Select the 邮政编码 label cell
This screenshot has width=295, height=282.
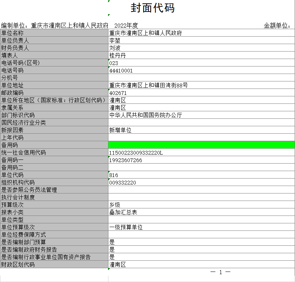point(54,93)
